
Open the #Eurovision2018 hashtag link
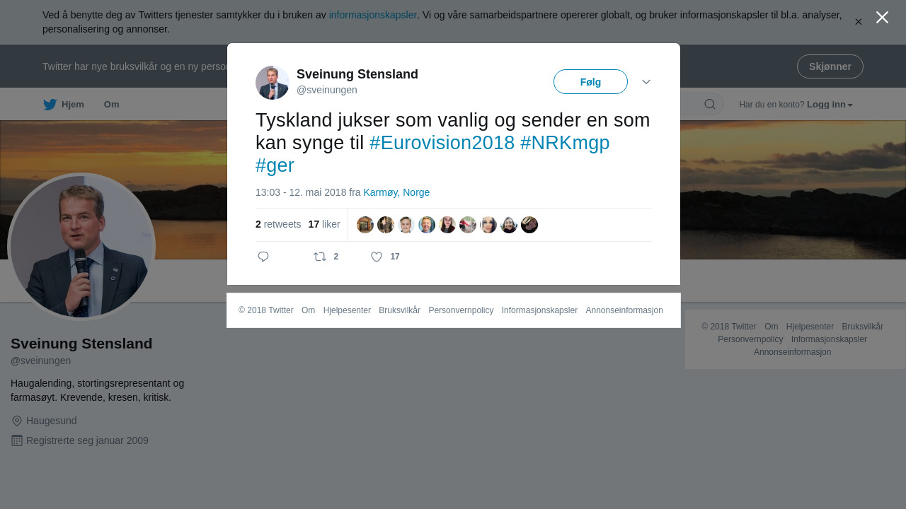tap(442, 143)
